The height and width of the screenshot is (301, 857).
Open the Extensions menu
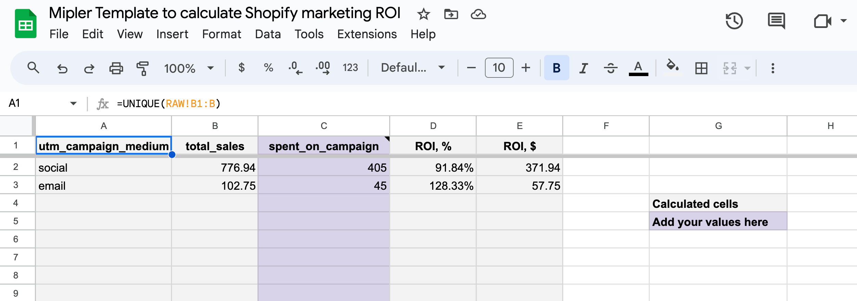click(367, 34)
